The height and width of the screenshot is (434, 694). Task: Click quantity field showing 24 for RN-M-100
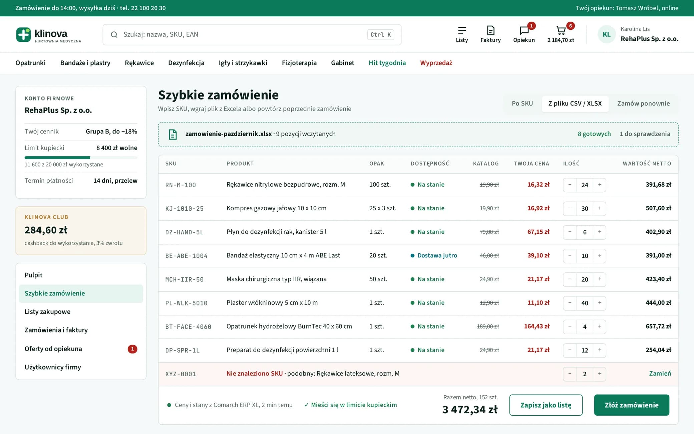click(585, 185)
